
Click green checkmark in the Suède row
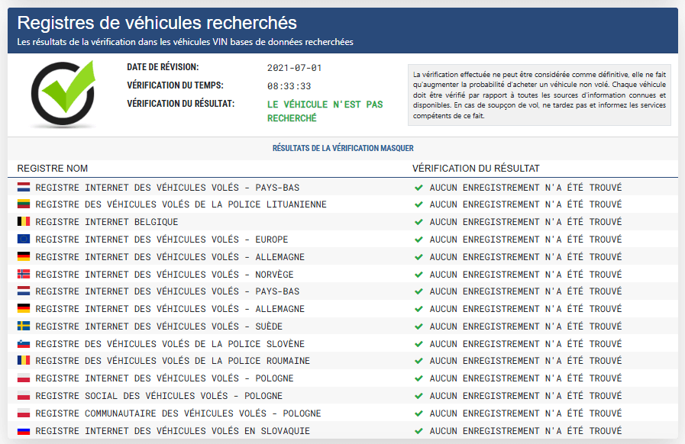tap(418, 327)
